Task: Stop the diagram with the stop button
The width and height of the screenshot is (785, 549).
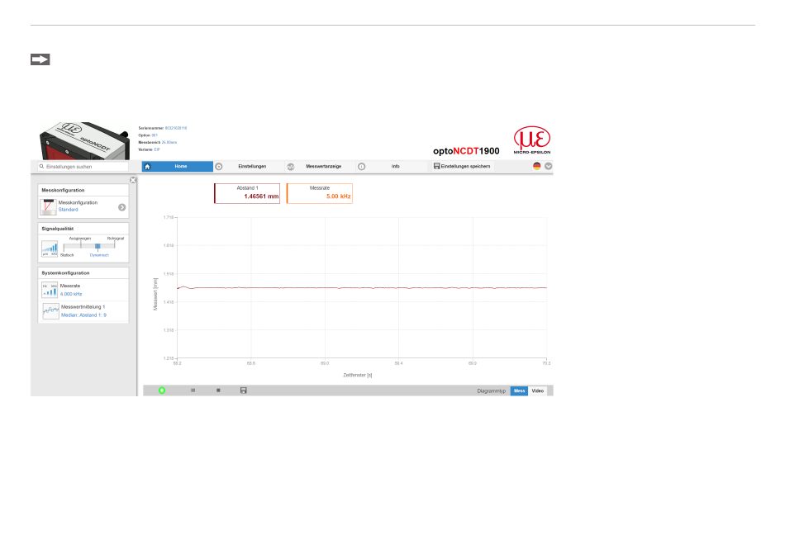Action: pos(218,390)
